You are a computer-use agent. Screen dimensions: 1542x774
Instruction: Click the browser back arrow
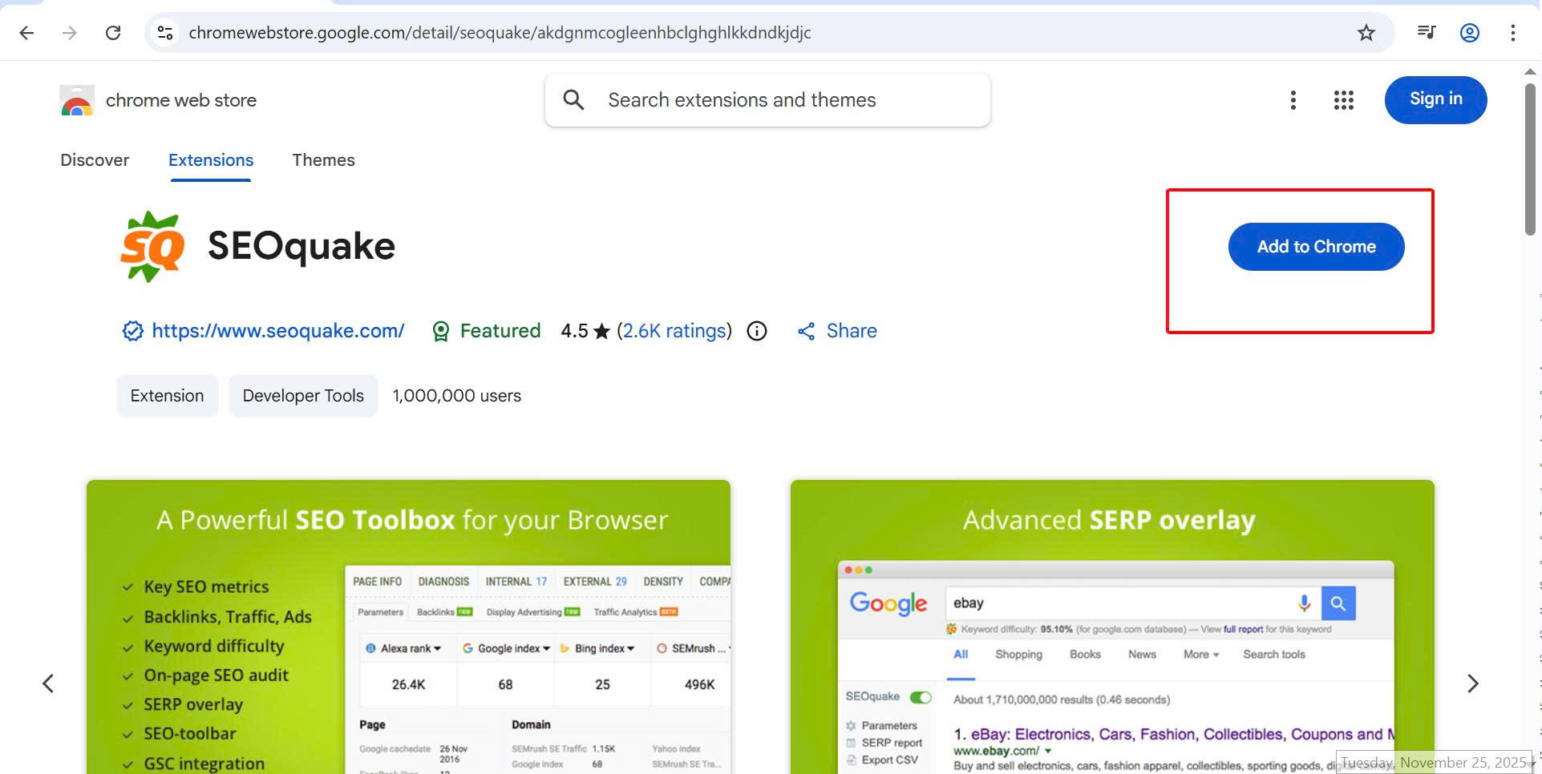point(26,33)
